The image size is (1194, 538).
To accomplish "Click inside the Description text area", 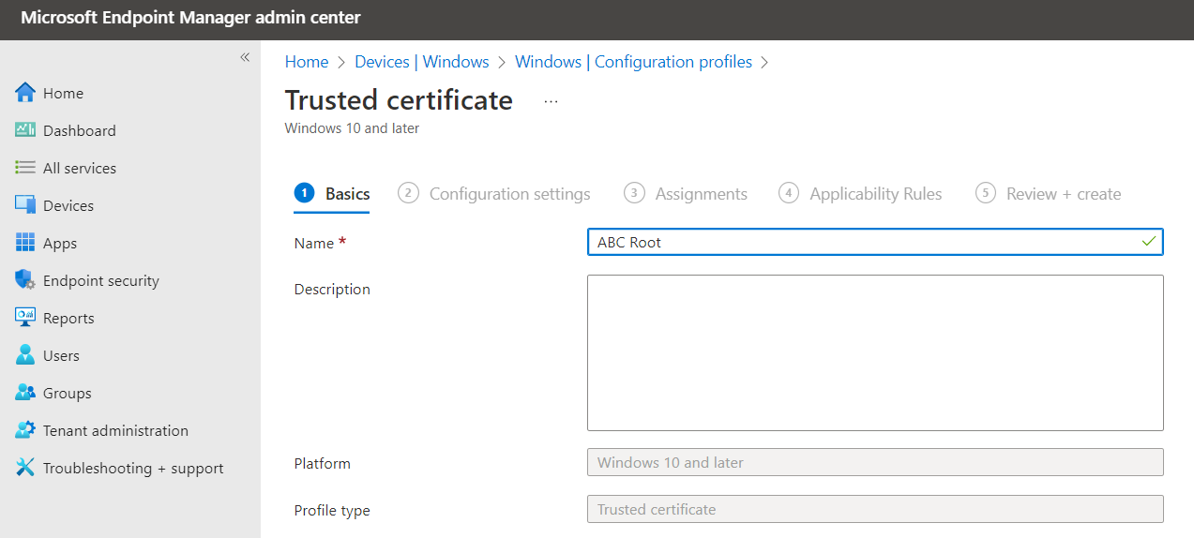I will click(x=874, y=352).
